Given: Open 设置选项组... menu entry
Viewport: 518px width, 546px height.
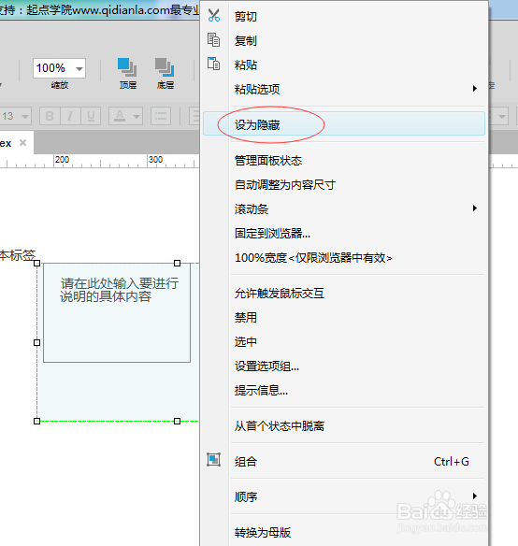Looking at the screenshot, I should (x=344, y=366).
